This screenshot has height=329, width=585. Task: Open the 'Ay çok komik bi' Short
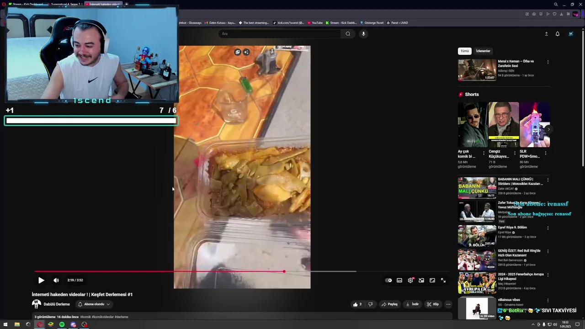(473, 125)
